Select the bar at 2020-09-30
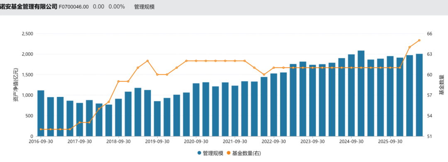 [x=196, y=110]
